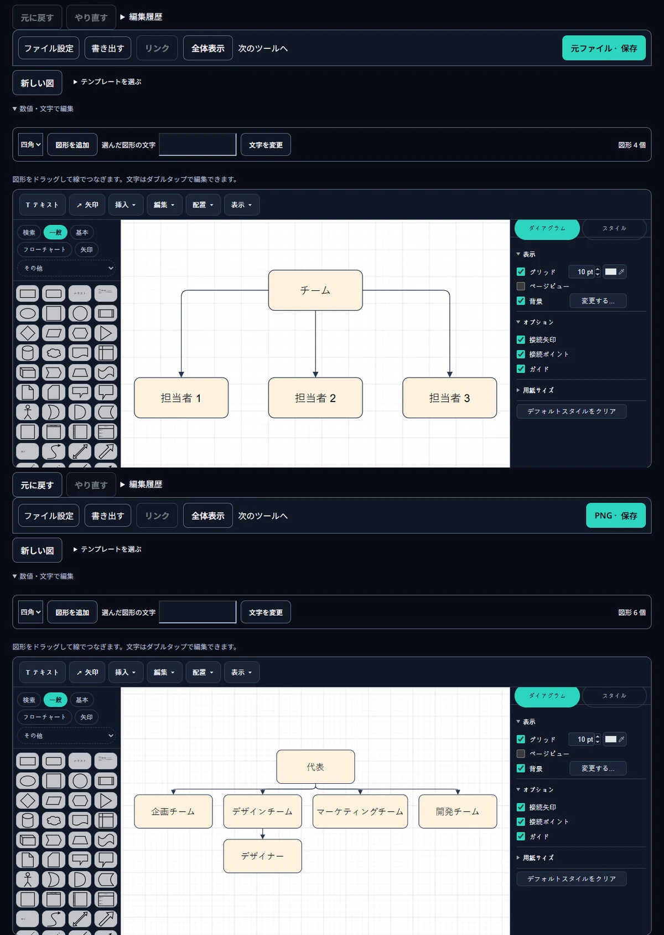Uncheck the 接続矢印 option in the upper editor
Image resolution: width=664 pixels, height=935 pixels.
coord(521,340)
